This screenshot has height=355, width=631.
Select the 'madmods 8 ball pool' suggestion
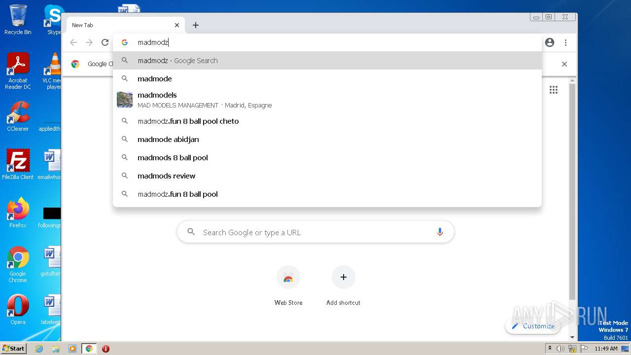click(327, 158)
